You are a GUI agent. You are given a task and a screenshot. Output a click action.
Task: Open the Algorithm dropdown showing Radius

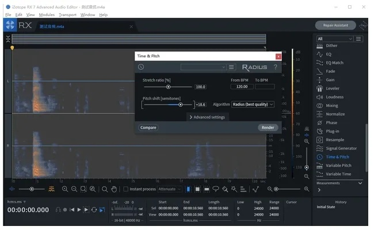(253, 104)
